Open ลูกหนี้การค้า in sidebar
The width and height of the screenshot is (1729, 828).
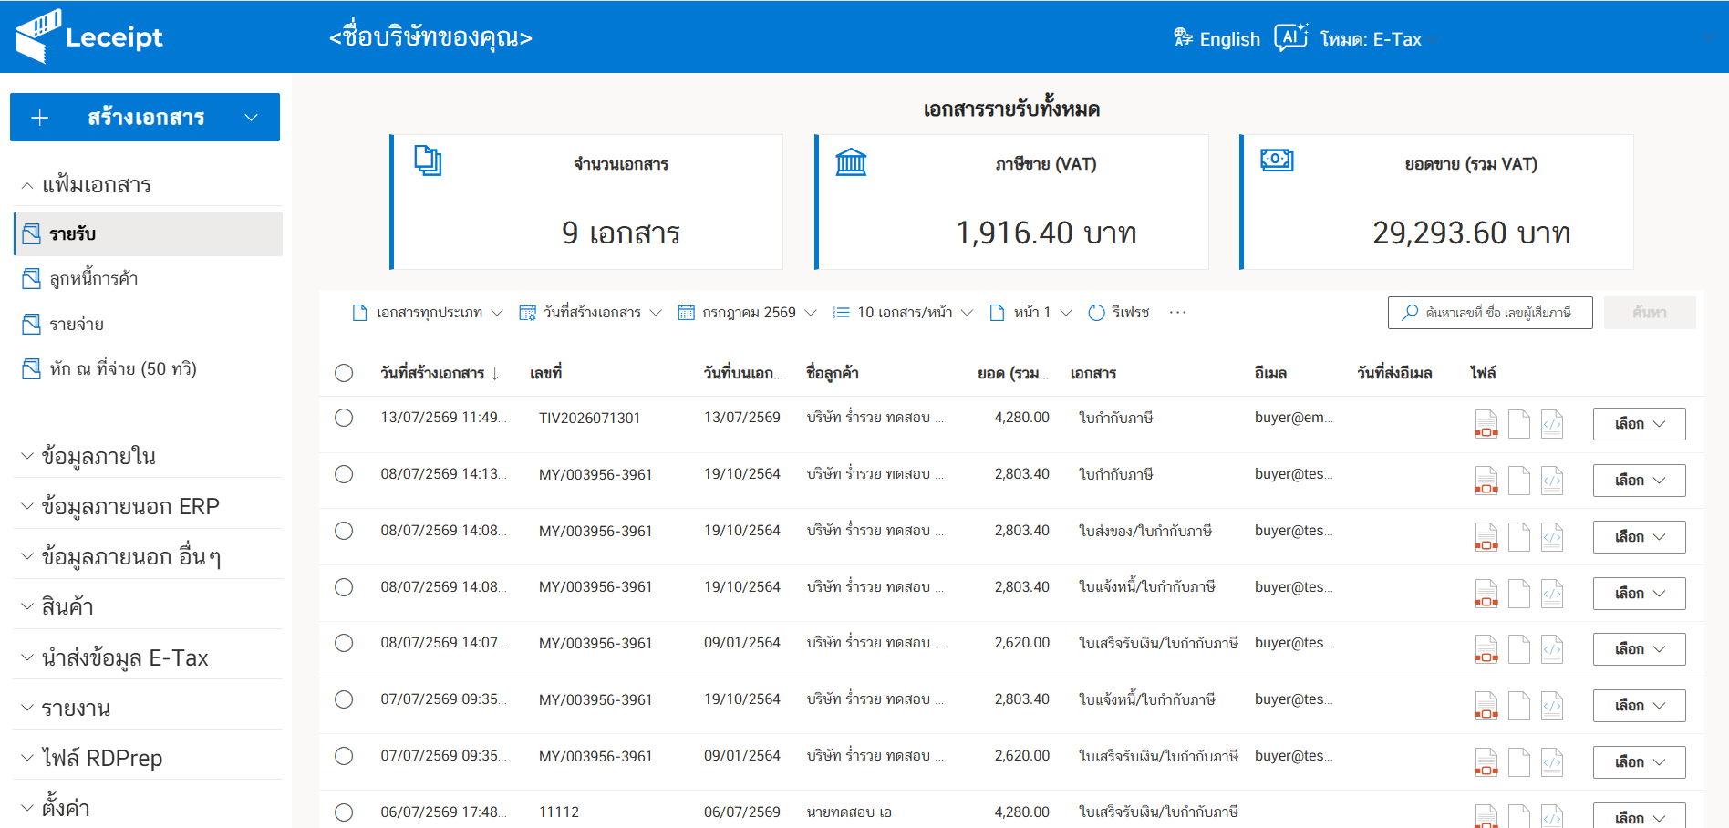pos(149,279)
